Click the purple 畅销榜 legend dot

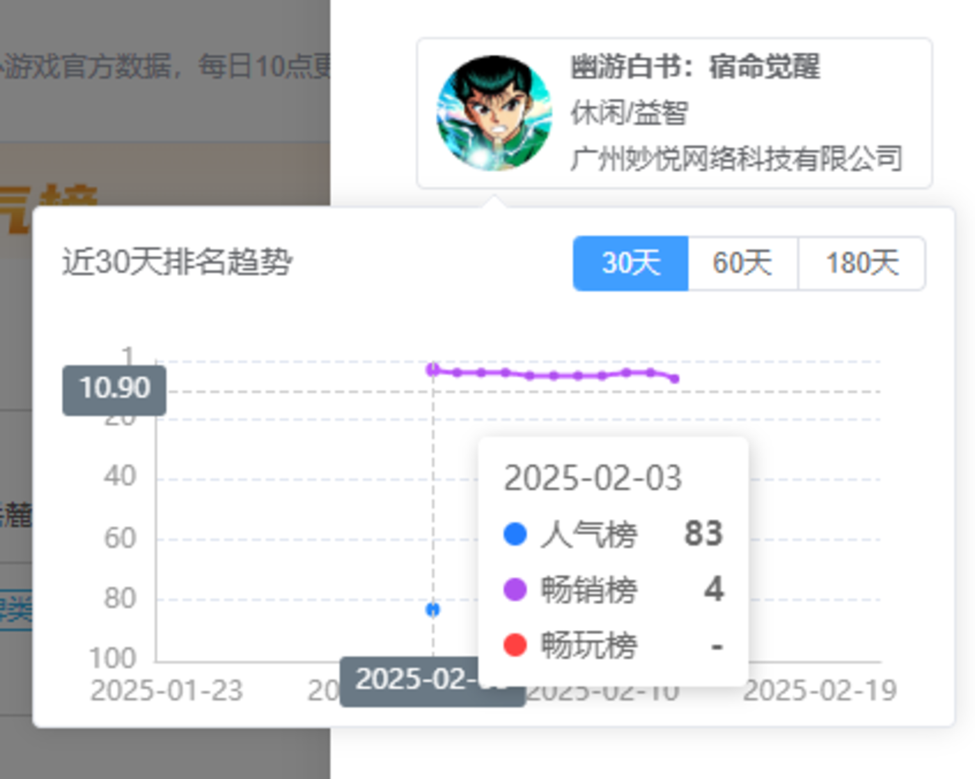[515, 589]
